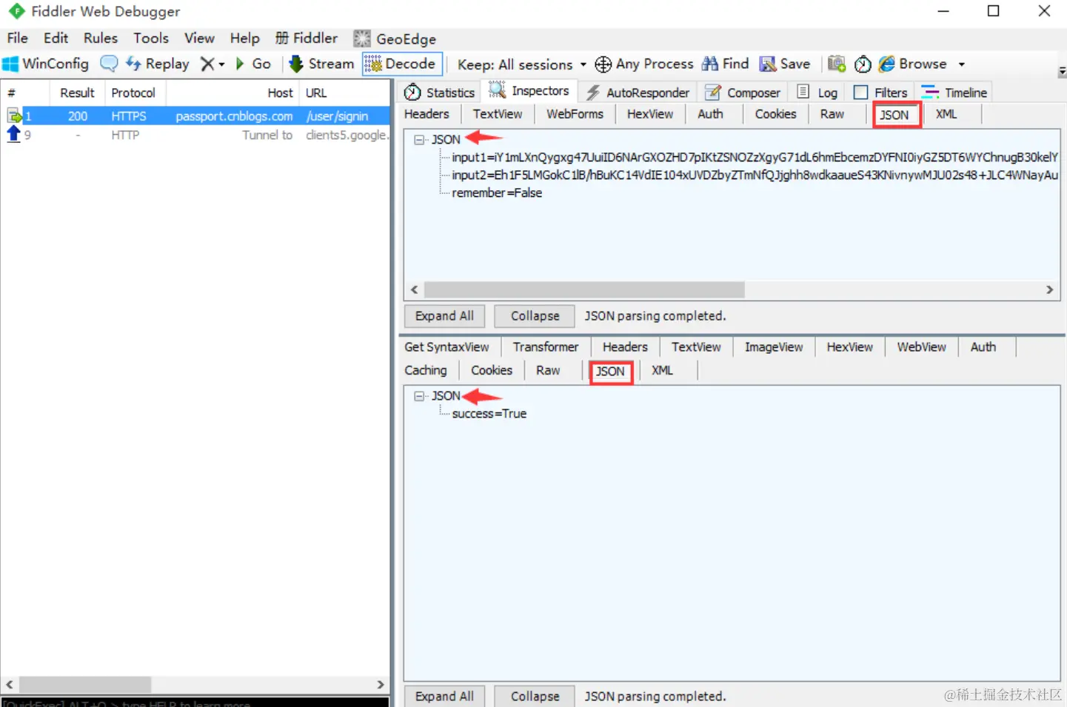Save sessions using the Save icon
1067x707 pixels.
point(768,64)
